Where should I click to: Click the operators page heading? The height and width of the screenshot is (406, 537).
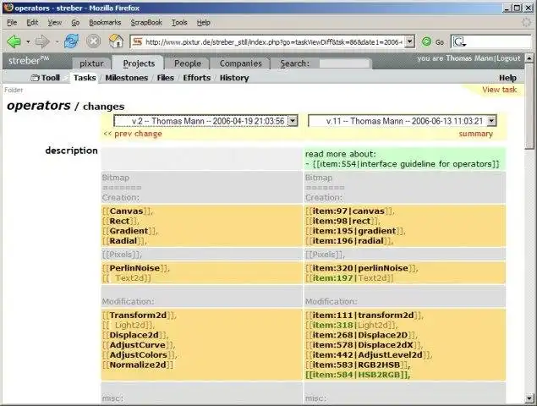(39, 106)
